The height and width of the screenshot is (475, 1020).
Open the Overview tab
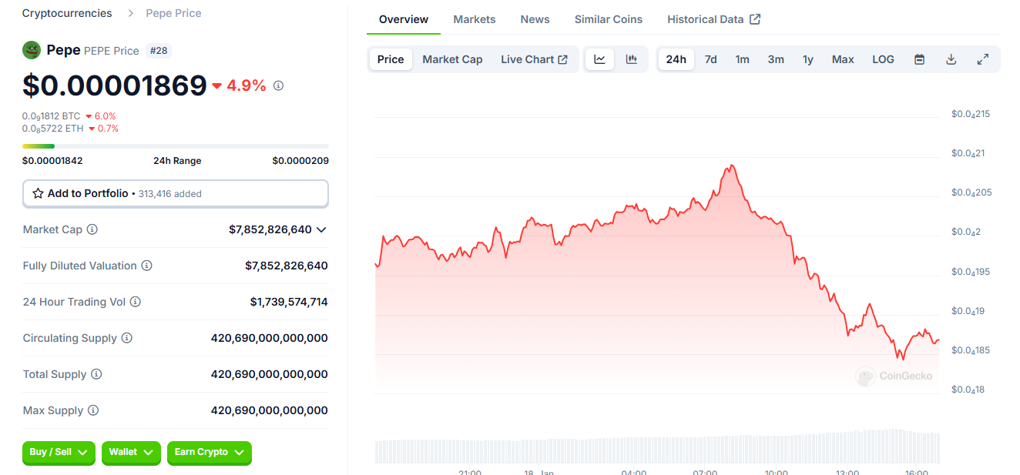point(404,19)
